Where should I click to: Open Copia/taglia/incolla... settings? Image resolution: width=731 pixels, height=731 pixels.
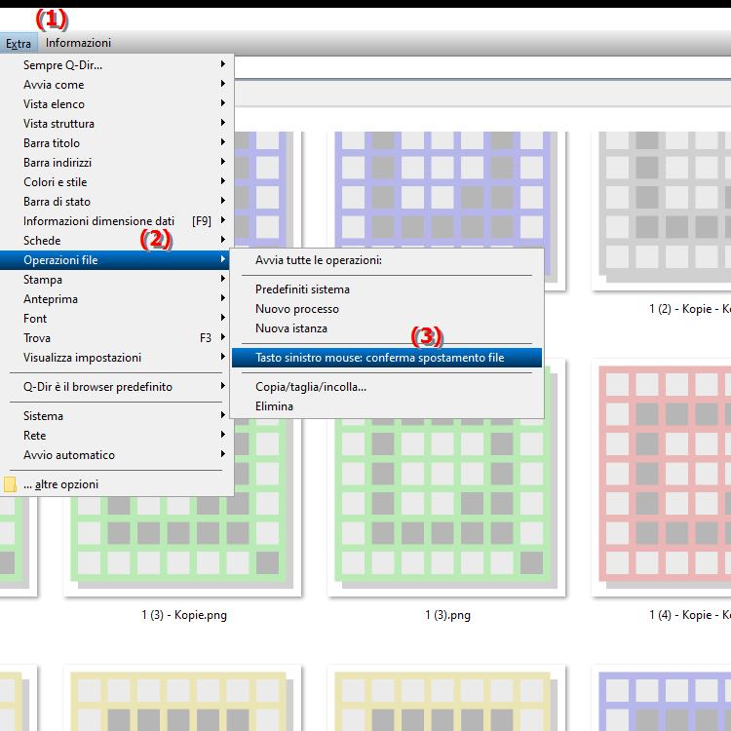pyautogui.click(x=311, y=387)
